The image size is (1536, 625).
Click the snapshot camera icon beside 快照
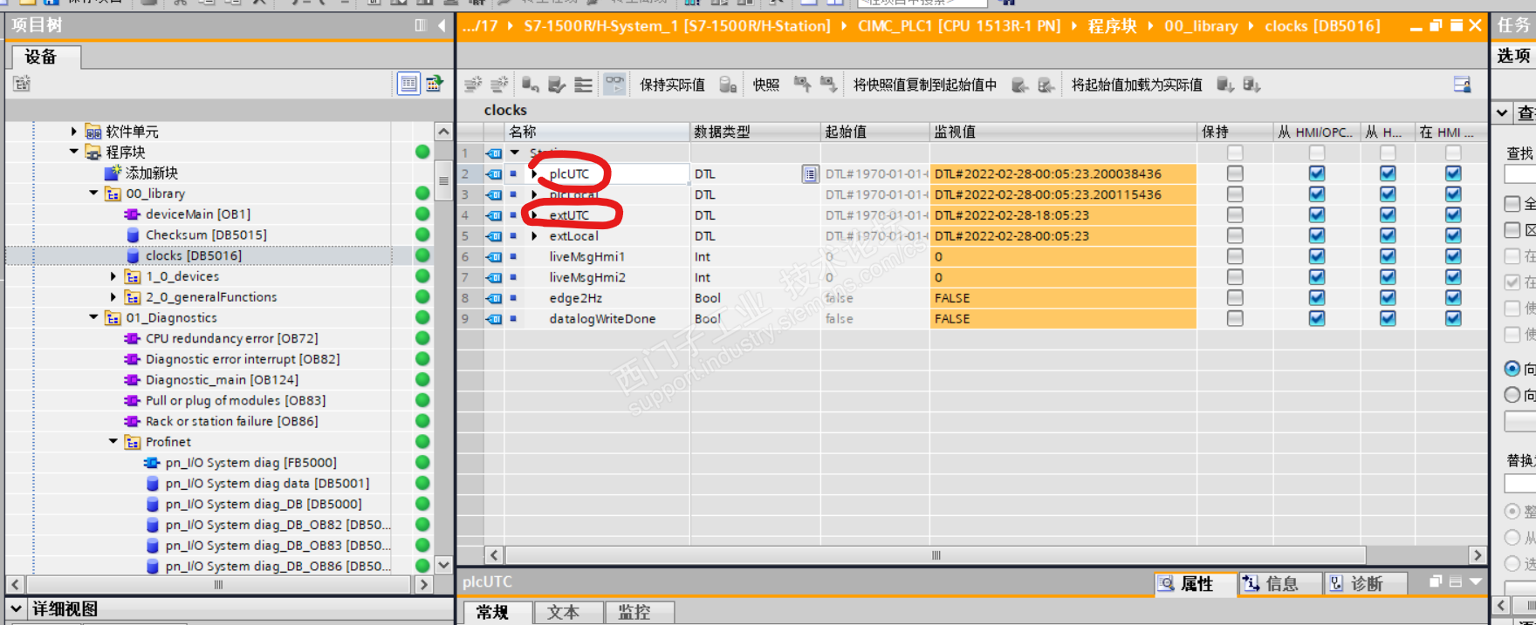tap(802, 85)
